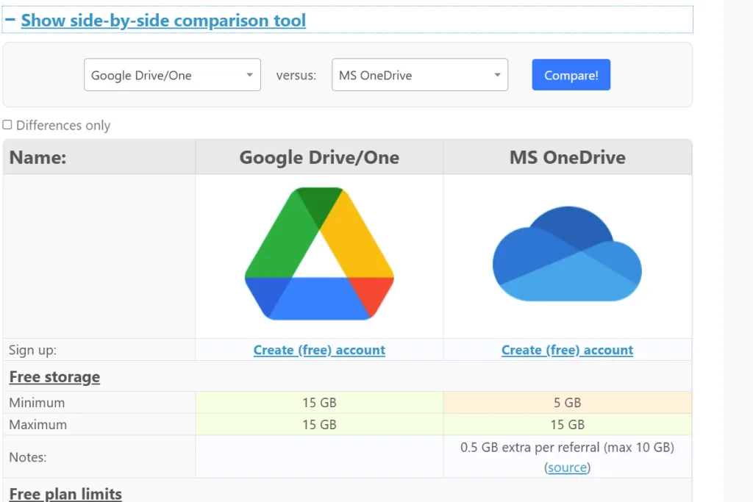
Task: Click the minus icon before comparison tool link
Action: coord(10,20)
